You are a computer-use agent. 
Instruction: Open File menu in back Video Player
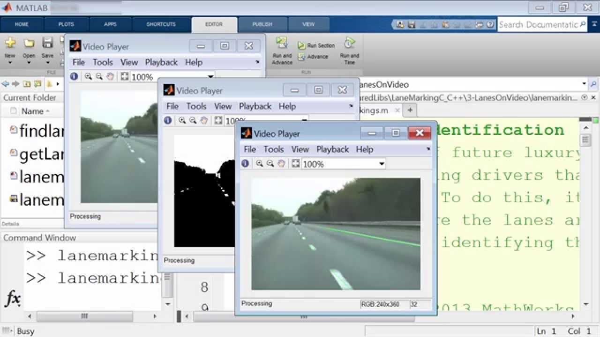(x=79, y=62)
